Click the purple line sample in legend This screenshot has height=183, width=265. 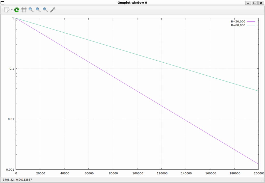point(251,21)
